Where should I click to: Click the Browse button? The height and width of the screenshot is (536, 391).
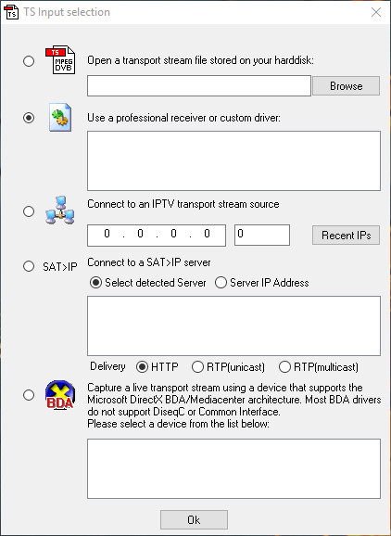(x=346, y=86)
